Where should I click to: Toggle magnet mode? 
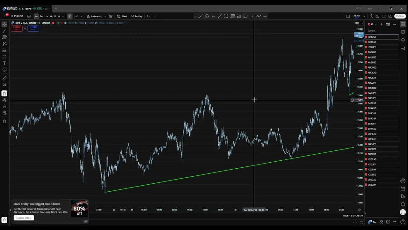[4, 94]
